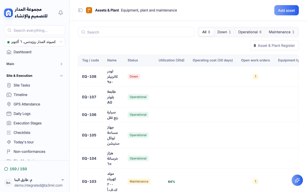The image size is (307, 192).
Task: Show Operational assets tab
Action: tap(250, 32)
